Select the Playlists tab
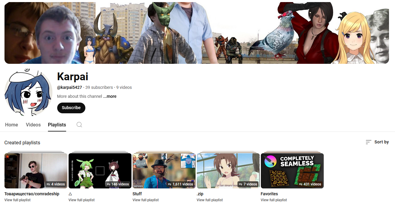395x209 pixels. click(57, 125)
